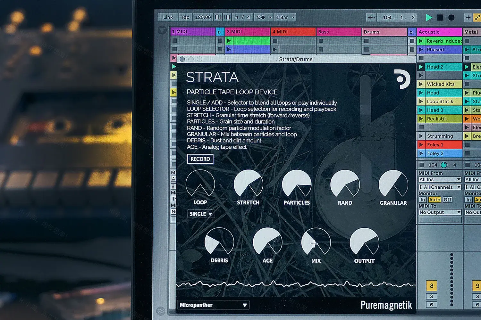
Task: Select the Acoustic track header
Action: tap(439, 32)
